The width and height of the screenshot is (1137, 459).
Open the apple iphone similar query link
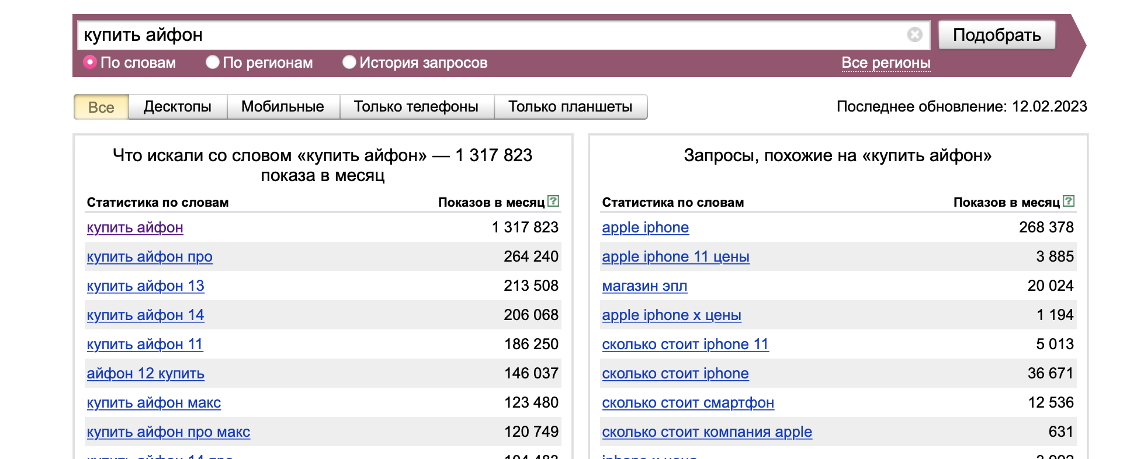point(646,227)
